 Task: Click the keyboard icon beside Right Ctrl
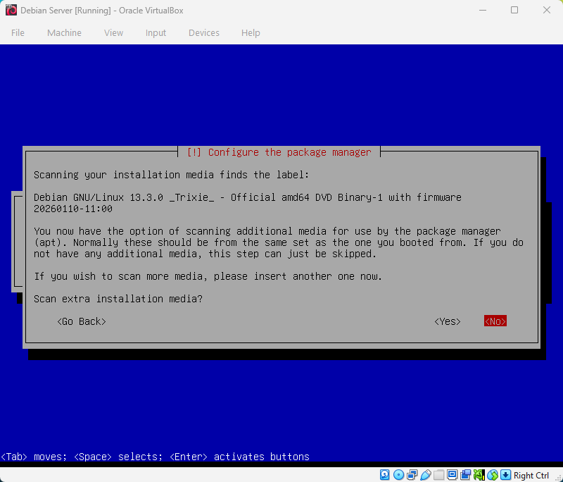coord(505,475)
